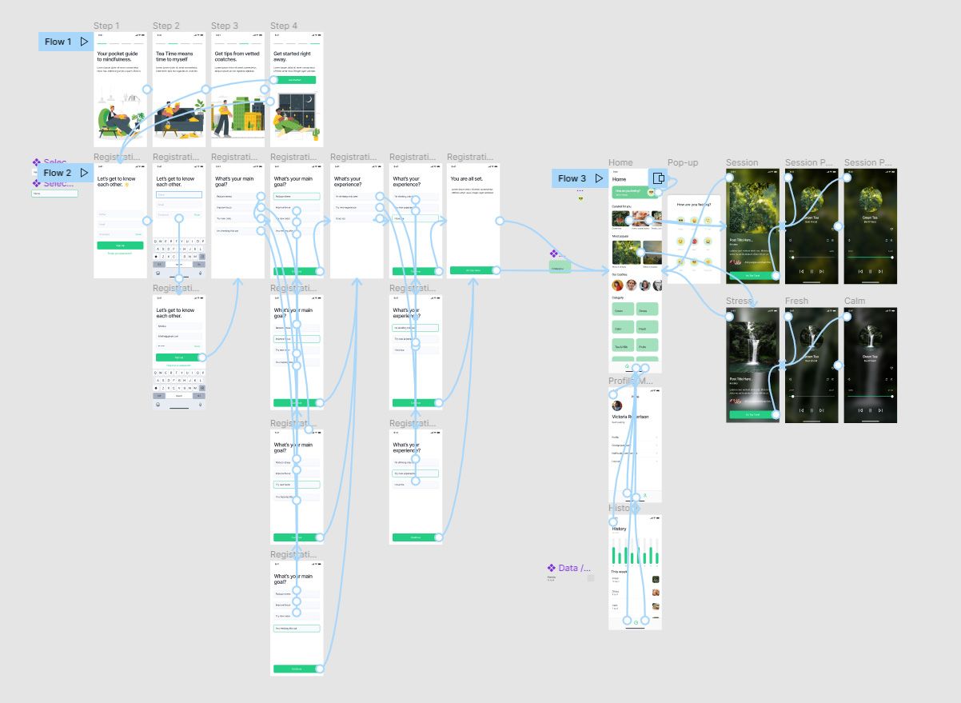Screen dimensions: 961x703
Task: Select the Calm frame label
Action: point(855,301)
